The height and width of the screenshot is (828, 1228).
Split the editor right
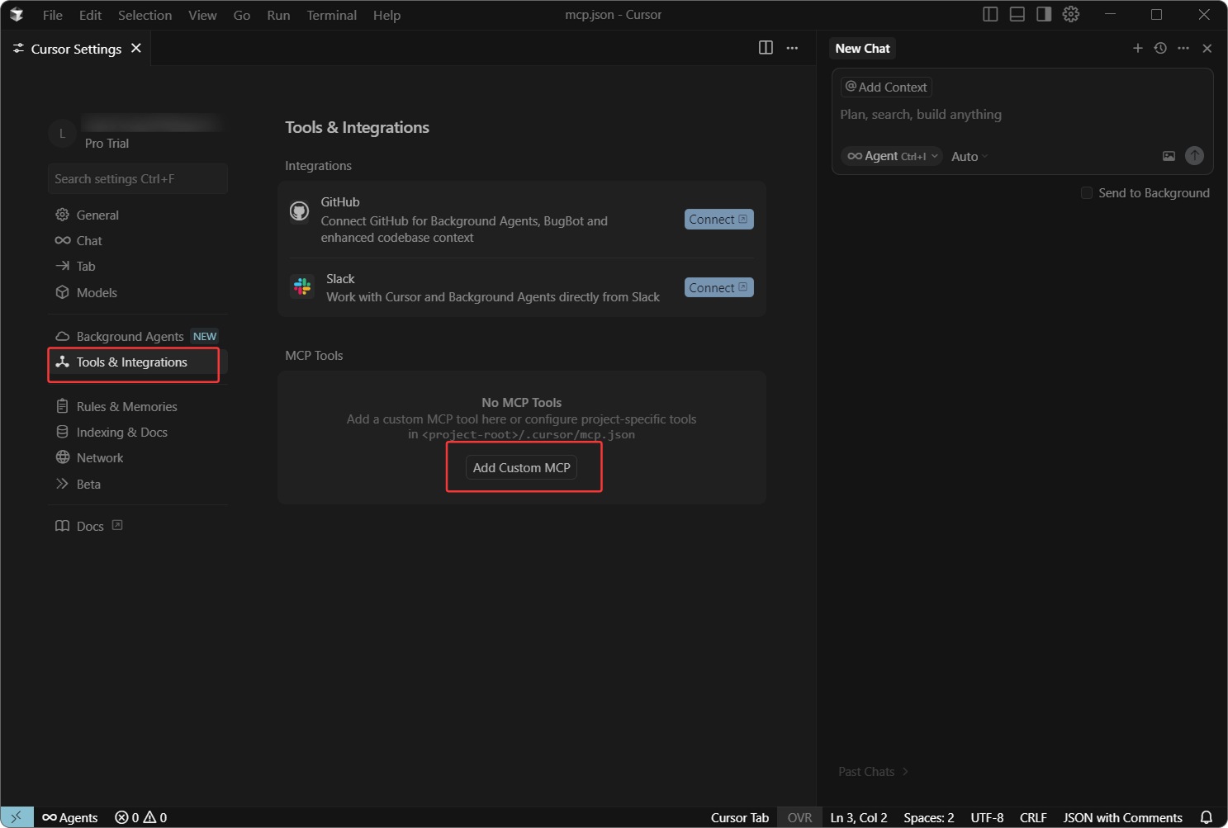tap(766, 48)
